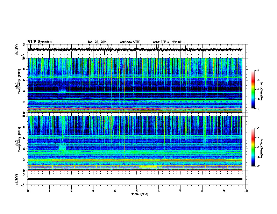Click the date label "Jan. 28, 2021"
This screenshot has height=214, width=277.
(x=98, y=42)
